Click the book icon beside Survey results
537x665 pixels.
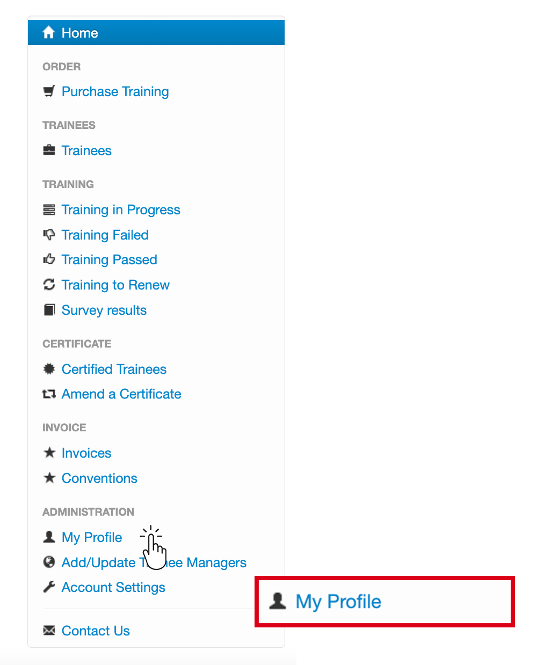tap(49, 310)
